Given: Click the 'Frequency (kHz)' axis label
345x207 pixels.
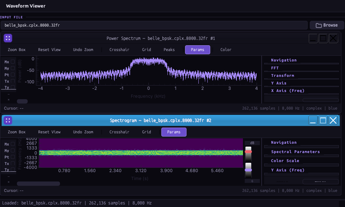Looking at the screenshot, I should pyautogui.click(x=148, y=96).
